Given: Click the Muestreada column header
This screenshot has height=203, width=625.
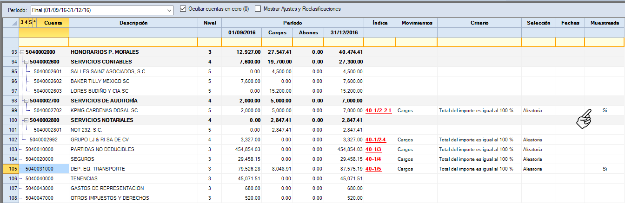Looking at the screenshot, I should tap(604, 23).
